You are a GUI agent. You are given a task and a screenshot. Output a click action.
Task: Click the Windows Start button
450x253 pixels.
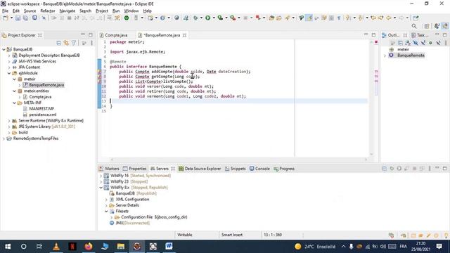pyautogui.click(x=8, y=247)
